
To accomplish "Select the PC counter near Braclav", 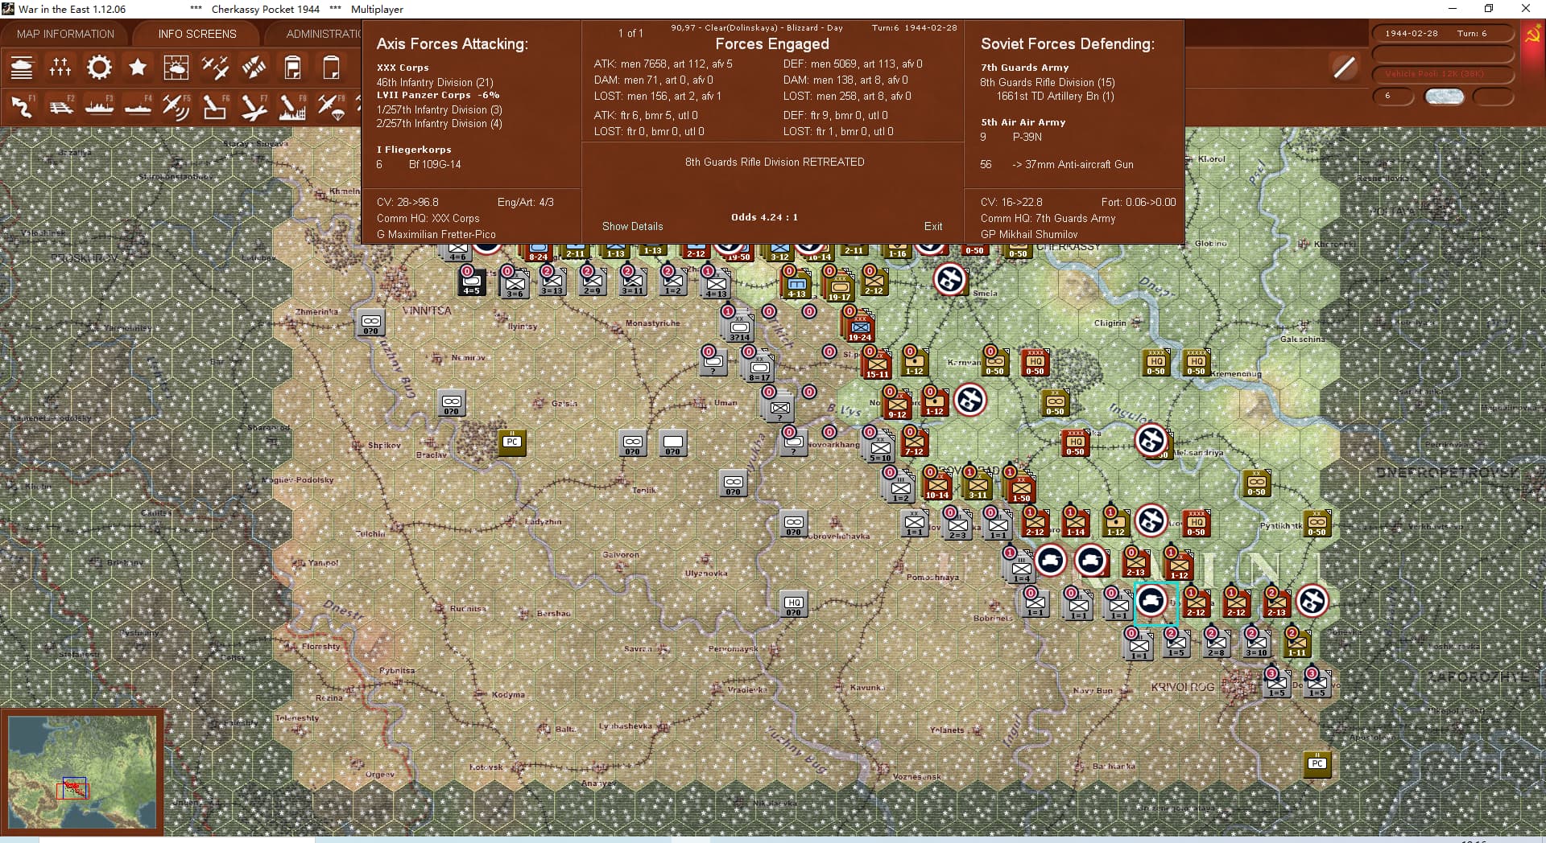I will 512,442.
